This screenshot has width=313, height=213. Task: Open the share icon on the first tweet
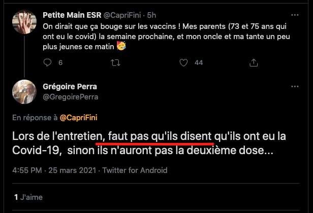tap(253, 62)
